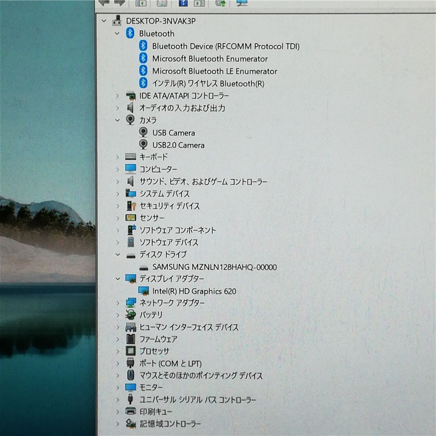Open the Properties icon in the toolbar

(162, 3)
